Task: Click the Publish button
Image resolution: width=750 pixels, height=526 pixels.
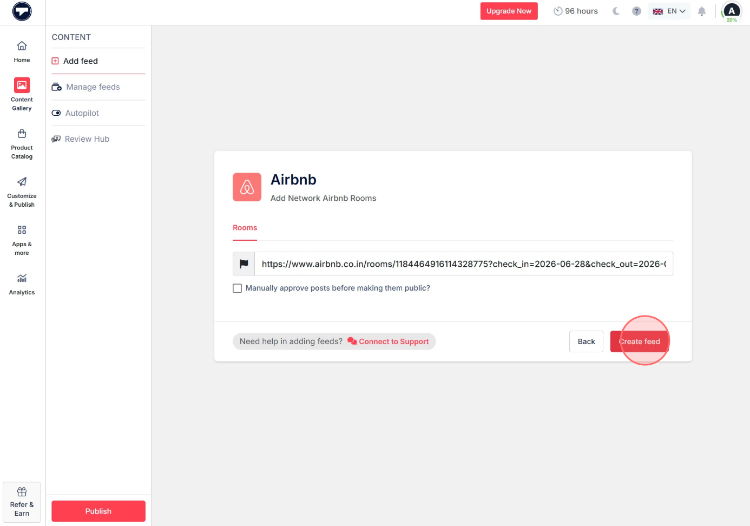Action: pos(98,511)
